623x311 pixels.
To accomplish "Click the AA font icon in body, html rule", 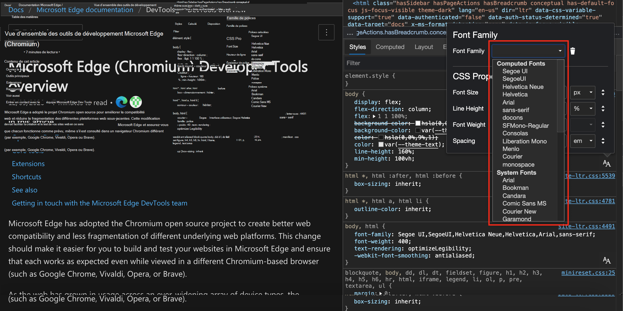I will 607,260.
